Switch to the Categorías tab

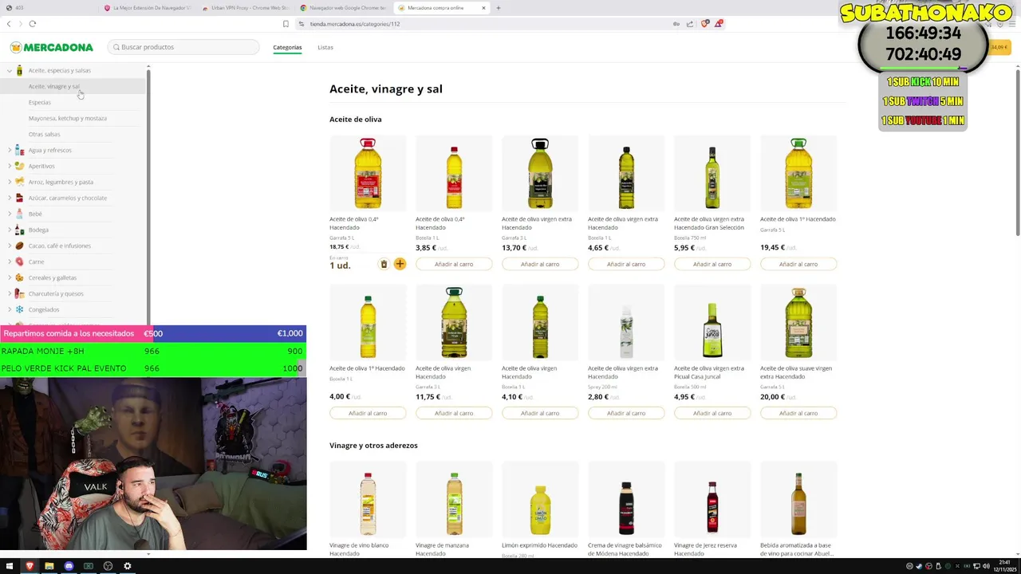click(x=287, y=47)
